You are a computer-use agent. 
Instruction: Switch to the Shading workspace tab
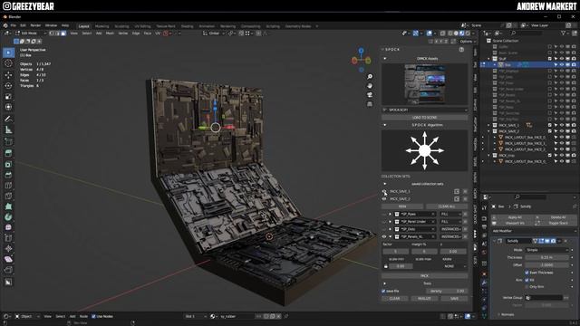point(188,26)
